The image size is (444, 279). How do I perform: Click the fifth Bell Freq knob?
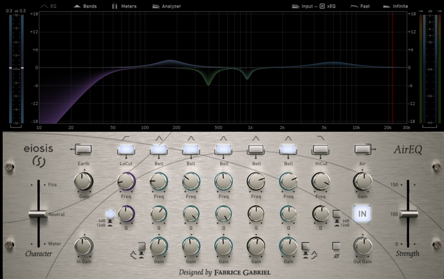click(x=288, y=181)
